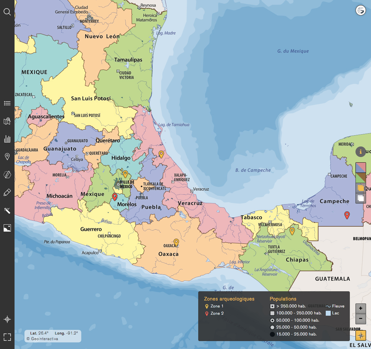Open the image picture tool in sidebar

click(7, 228)
